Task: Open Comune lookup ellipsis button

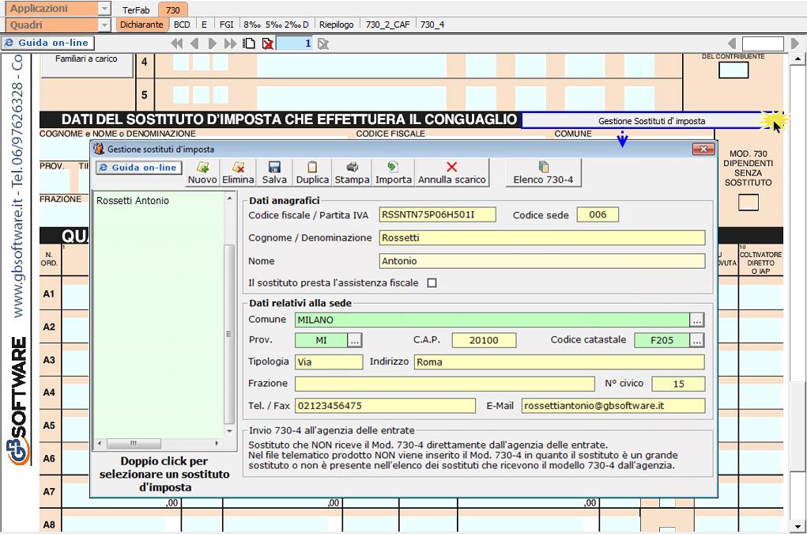Action: (x=697, y=320)
